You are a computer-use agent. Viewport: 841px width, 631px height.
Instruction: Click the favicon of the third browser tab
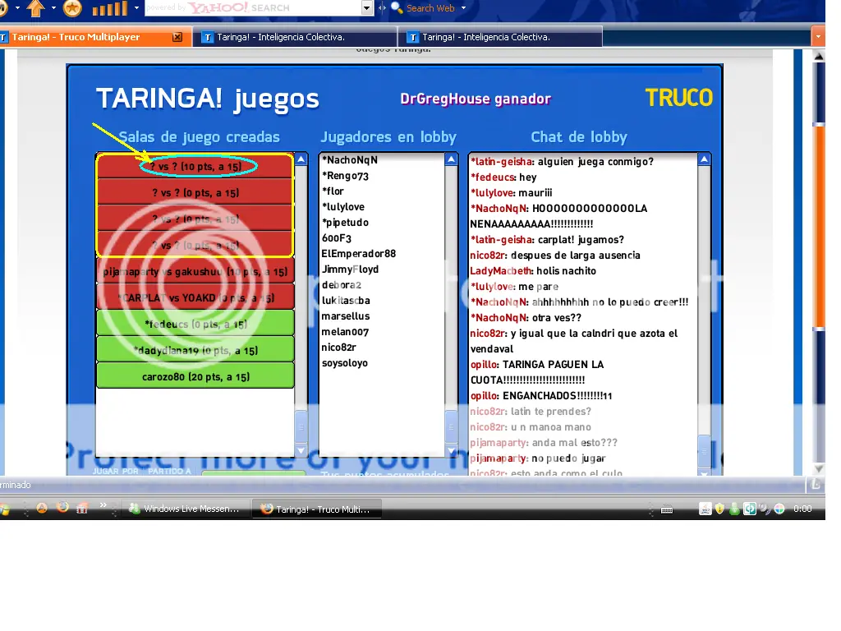point(412,37)
